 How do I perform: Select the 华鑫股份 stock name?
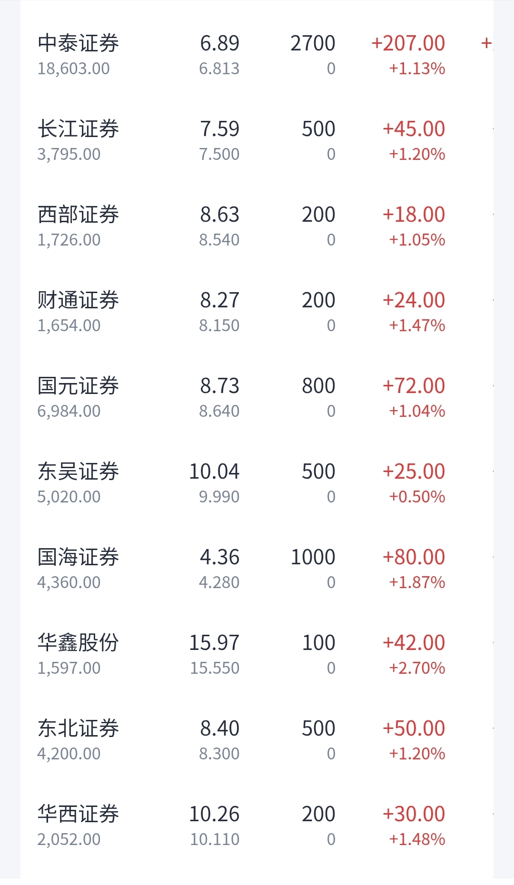pos(78,643)
